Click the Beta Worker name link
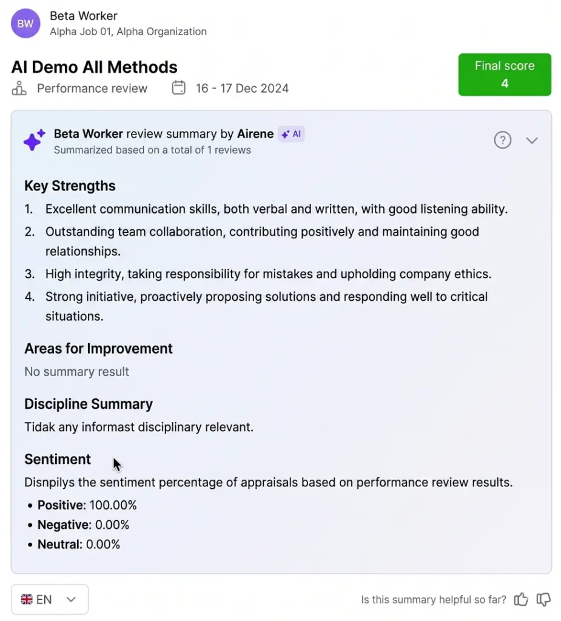561x621 pixels. click(x=83, y=16)
